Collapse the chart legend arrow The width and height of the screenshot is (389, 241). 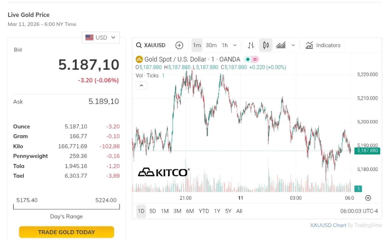(x=141, y=86)
